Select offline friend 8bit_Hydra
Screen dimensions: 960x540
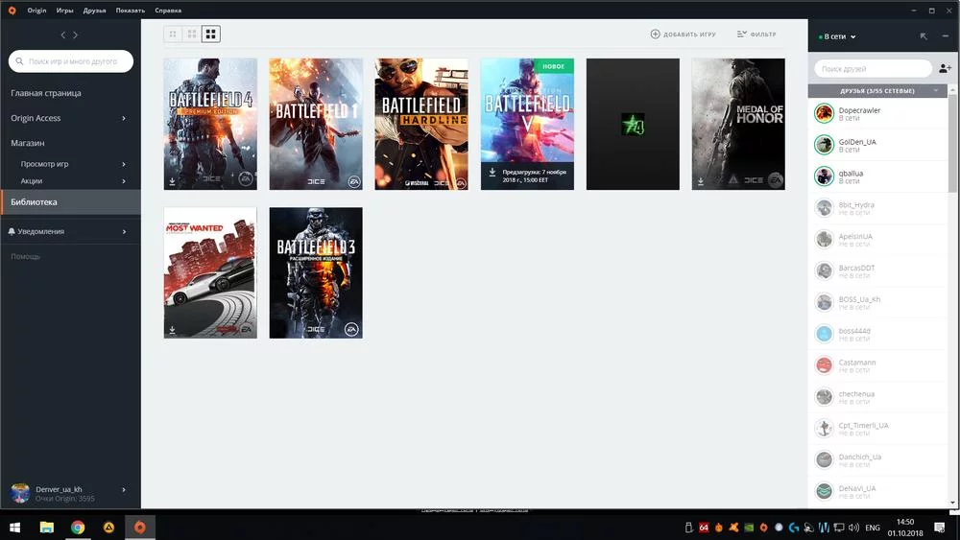click(877, 208)
